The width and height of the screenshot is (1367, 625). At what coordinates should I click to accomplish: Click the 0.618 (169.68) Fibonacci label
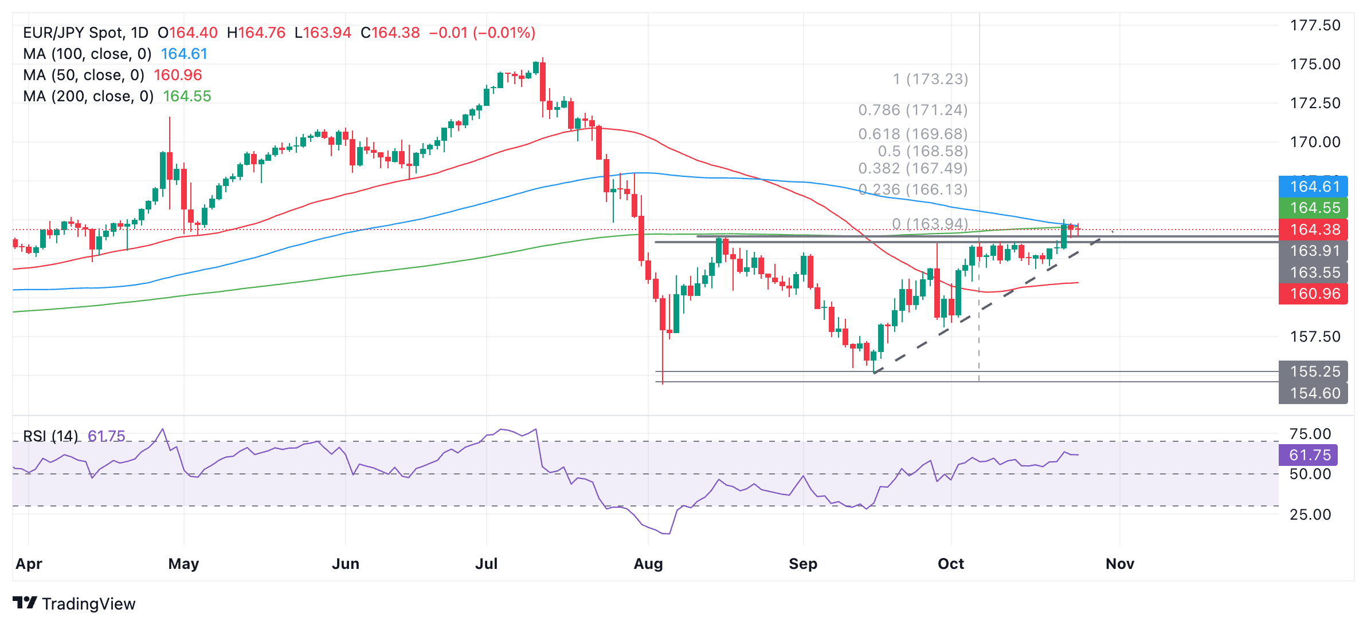click(912, 134)
